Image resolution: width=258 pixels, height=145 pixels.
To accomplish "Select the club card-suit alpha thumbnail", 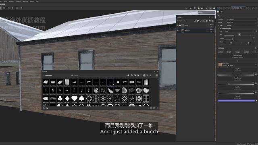I will 60,98.
